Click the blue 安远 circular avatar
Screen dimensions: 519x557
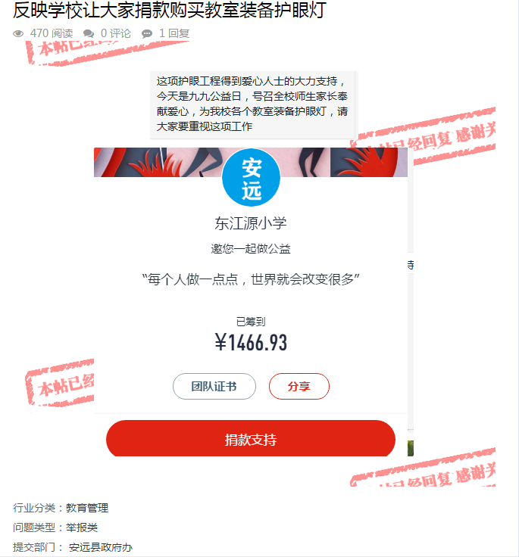tap(251, 178)
